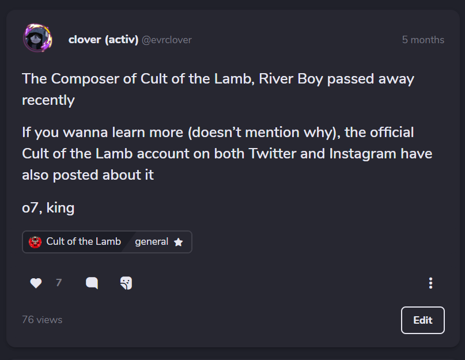Image resolution: width=465 pixels, height=360 pixels.
Task: Click the Cult of the Lamb community icon
Action: click(x=35, y=242)
